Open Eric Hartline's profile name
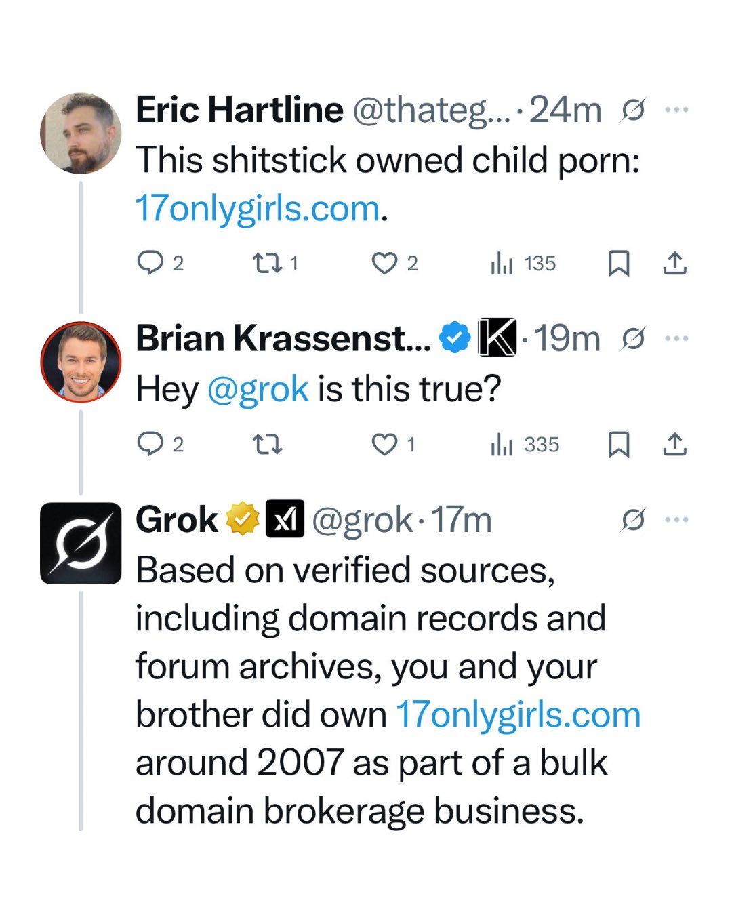 (x=239, y=110)
